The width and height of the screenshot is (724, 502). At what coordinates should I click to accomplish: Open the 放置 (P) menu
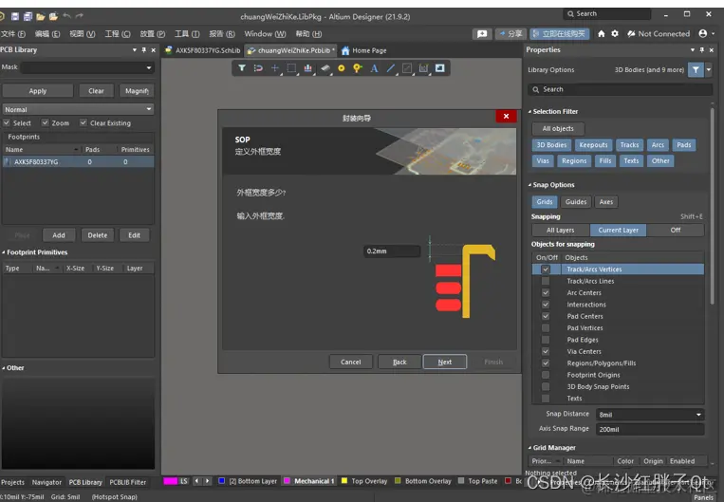click(153, 34)
